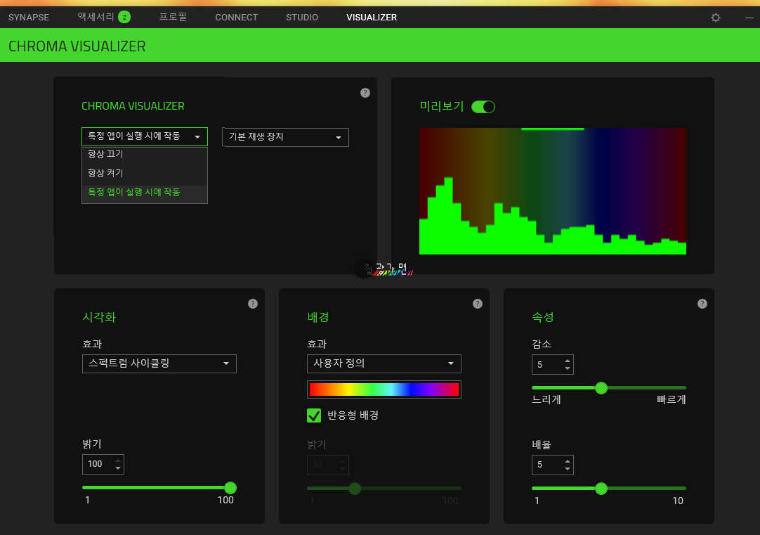The height and width of the screenshot is (535, 760).
Task: Collapse the 특정 앱이 실행 시에 작동 dropdown
Action: point(145,137)
